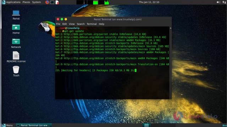Click the 'Get:6' stretch-backports Sources line

point(108,49)
